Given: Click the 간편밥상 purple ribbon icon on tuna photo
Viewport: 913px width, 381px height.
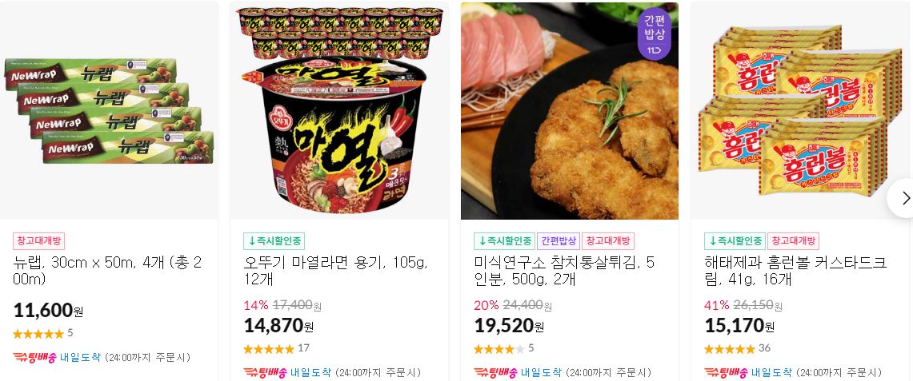Looking at the screenshot, I should coord(655,34).
